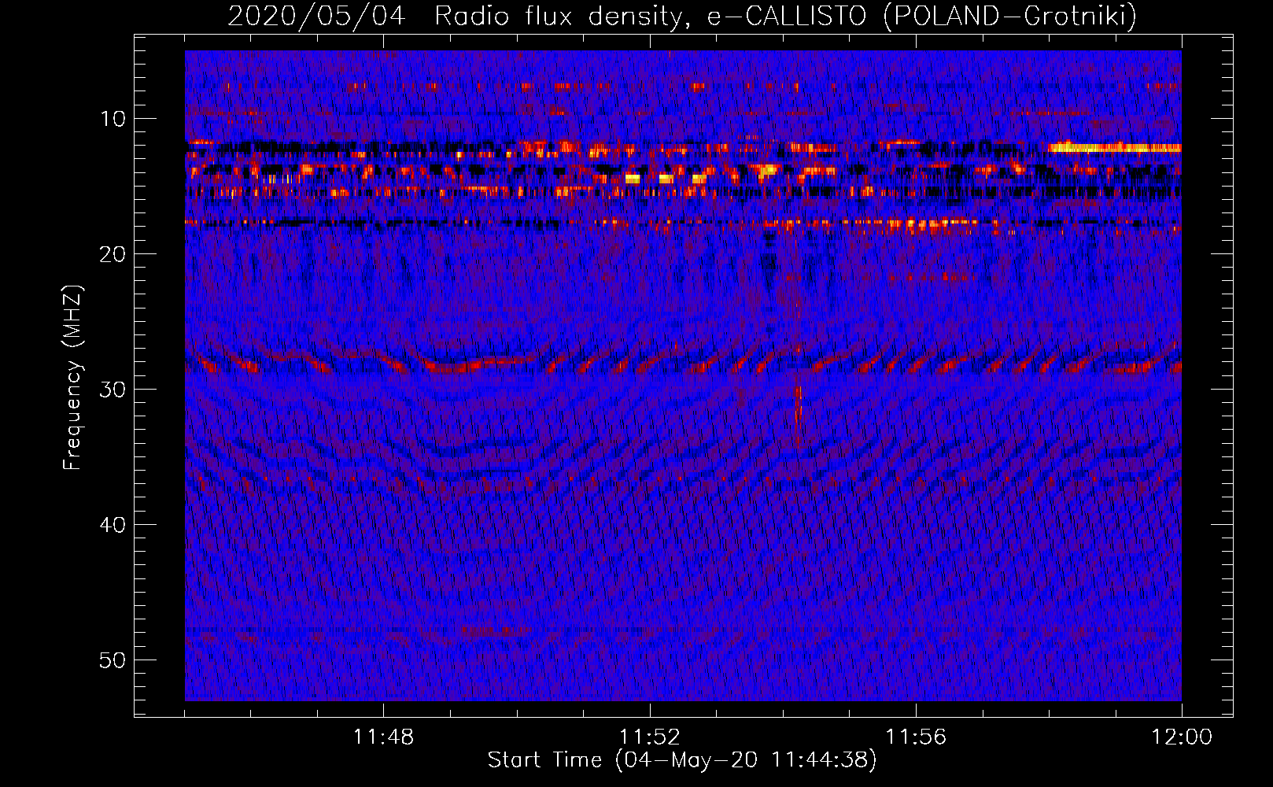Viewport: 1273px width, 787px height.
Task: Click the 50 MHz frequency tick label
Action: pos(113,660)
